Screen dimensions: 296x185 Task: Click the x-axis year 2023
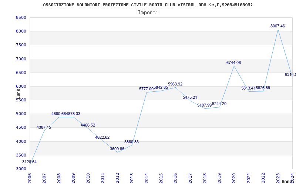point(278,178)
